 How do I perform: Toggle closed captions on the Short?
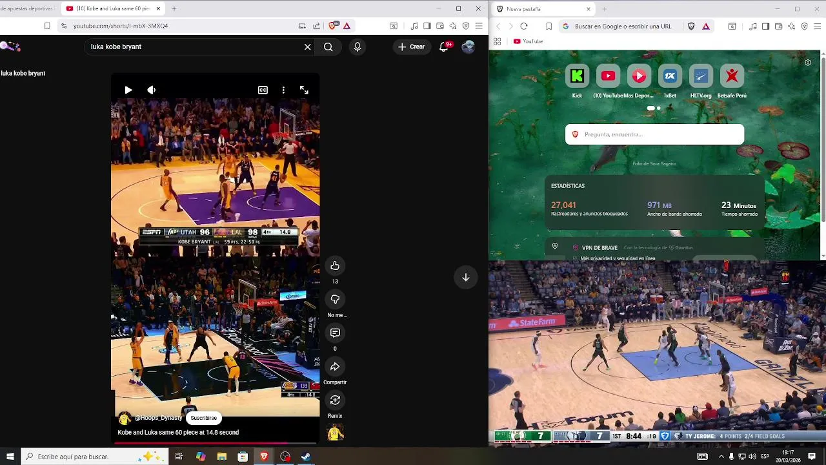(x=263, y=90)
